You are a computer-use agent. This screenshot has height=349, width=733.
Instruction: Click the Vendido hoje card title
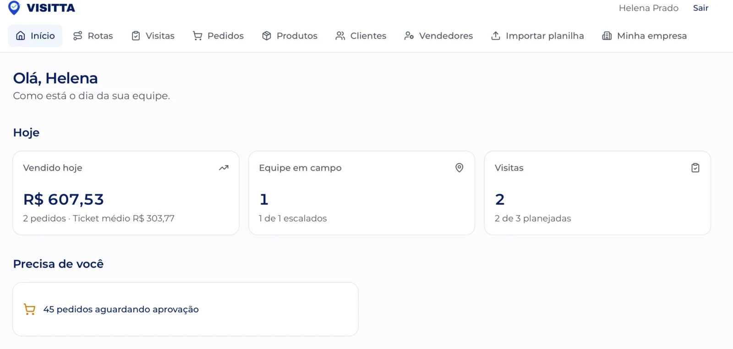53,168
